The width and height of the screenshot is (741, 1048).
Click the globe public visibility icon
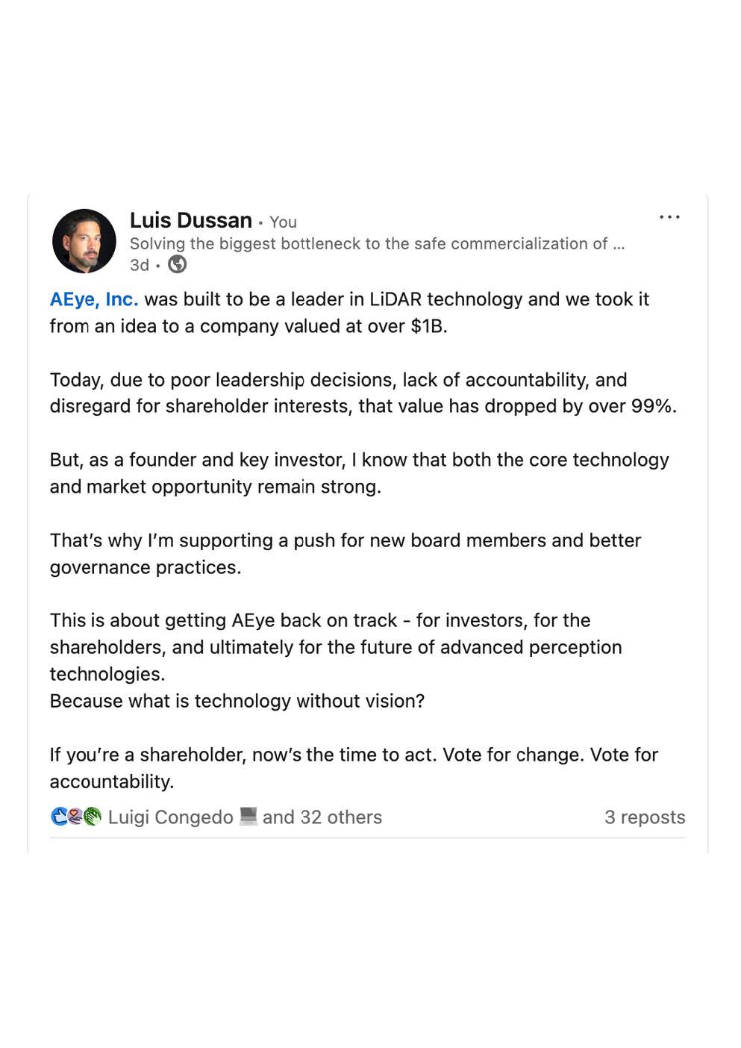[178, 264]
